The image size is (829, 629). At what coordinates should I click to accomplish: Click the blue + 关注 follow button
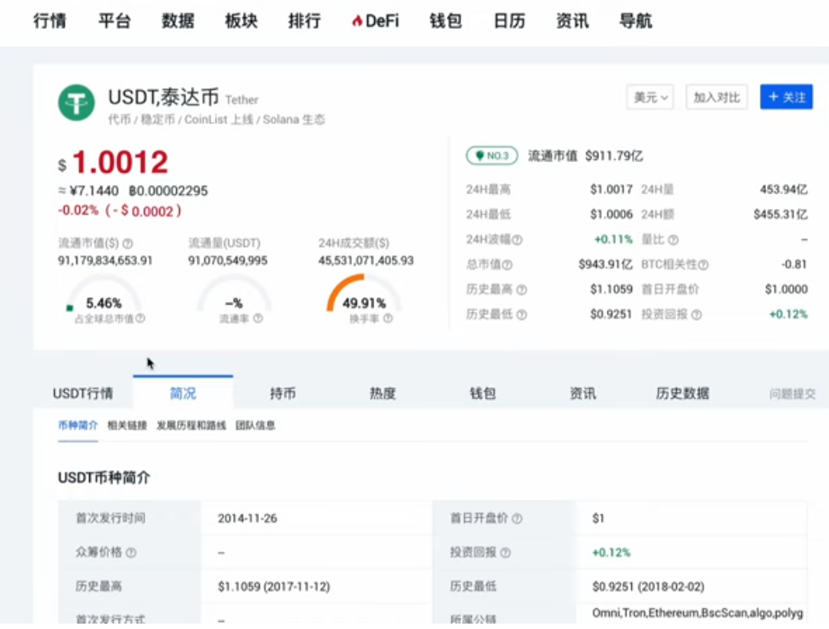(x=786, y=97)
